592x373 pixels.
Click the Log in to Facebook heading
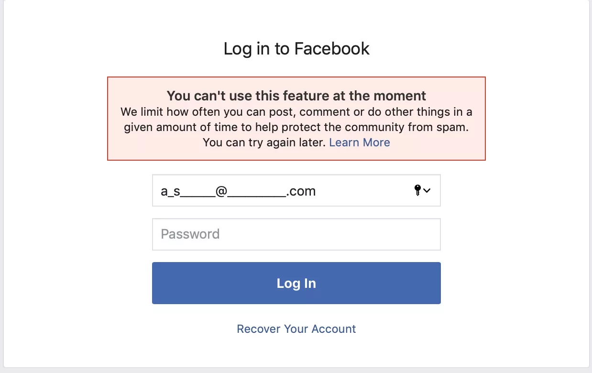[x=296, y=48]
